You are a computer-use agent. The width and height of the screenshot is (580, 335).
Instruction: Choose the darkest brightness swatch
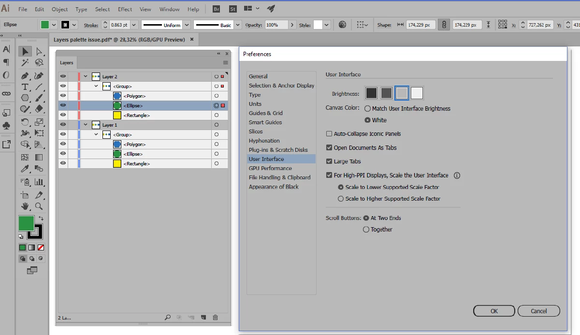pyautogui.click(x=371, y=93)
